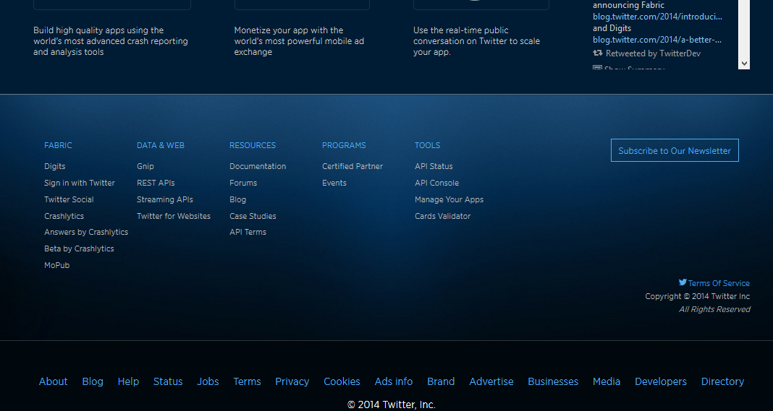This screenshot has height=411, width=773.
Task: Open Status in bottom footer
Action: [x=168, y=381]
